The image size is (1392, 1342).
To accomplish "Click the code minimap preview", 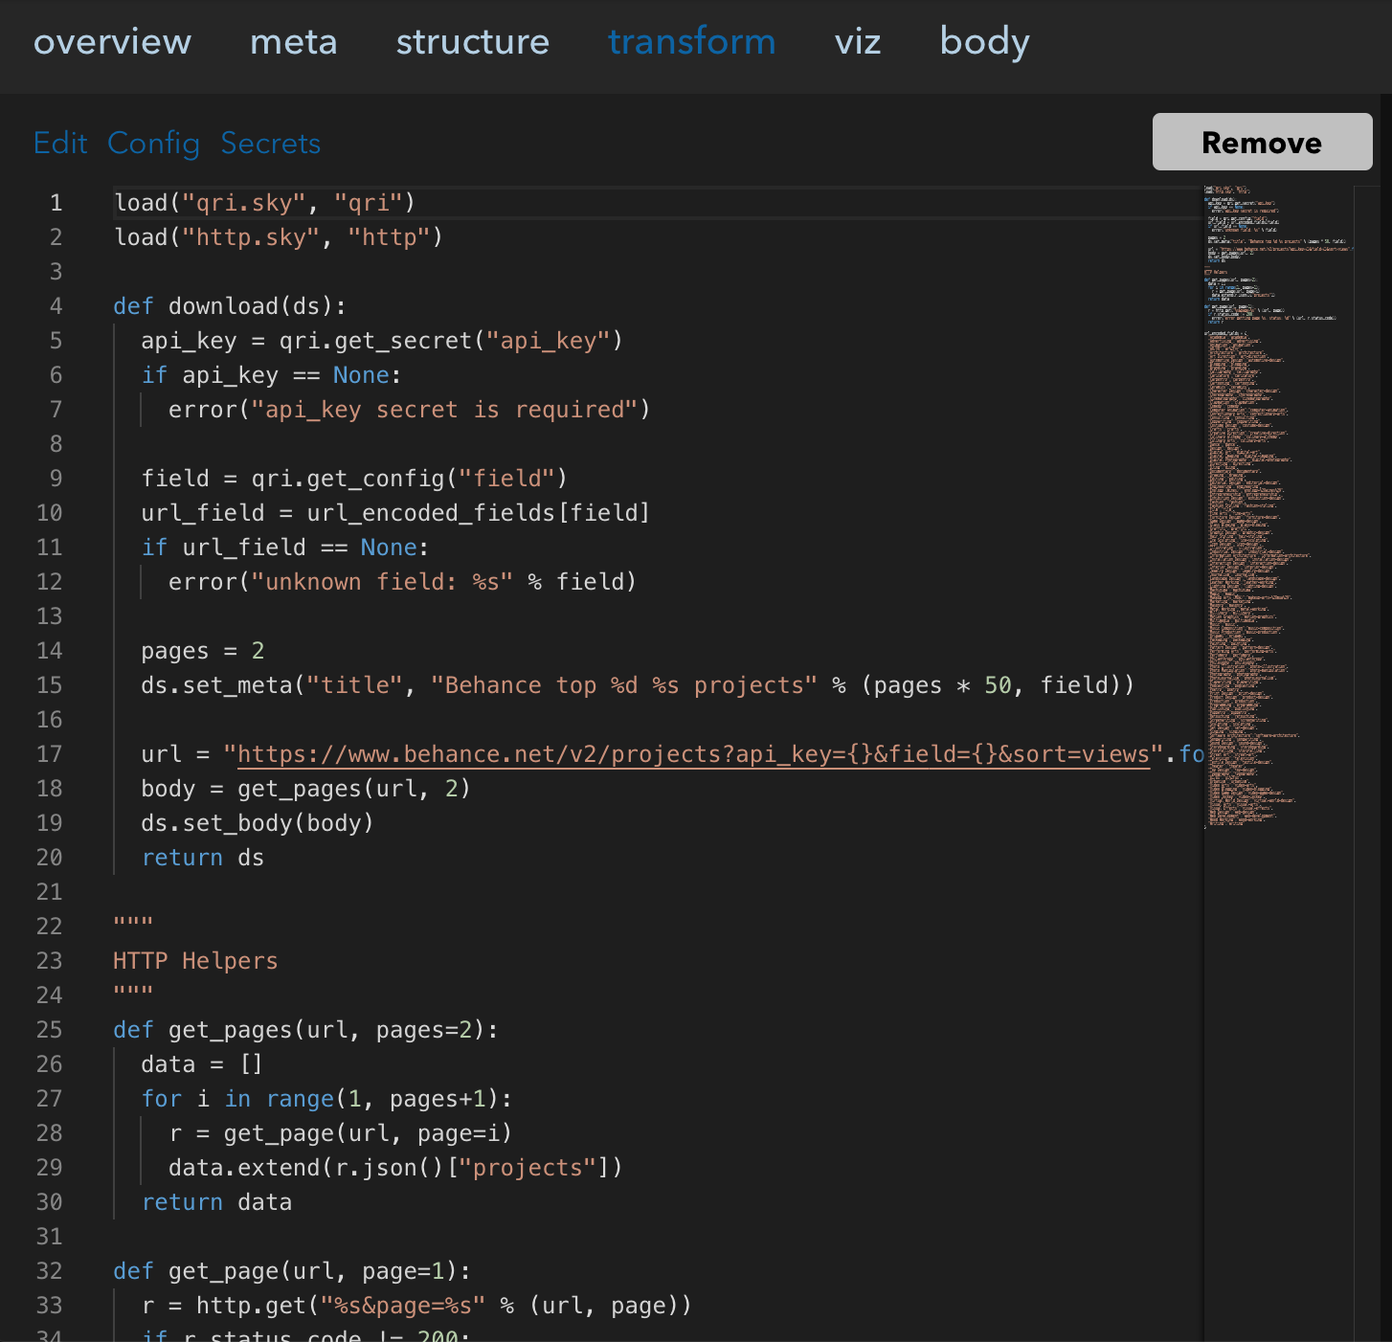I will (1278, 505).
